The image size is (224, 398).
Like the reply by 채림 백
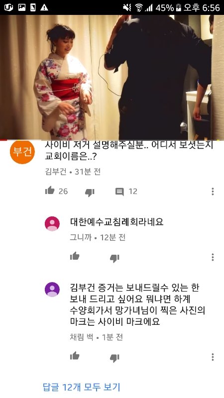click(x=75, y=356)
